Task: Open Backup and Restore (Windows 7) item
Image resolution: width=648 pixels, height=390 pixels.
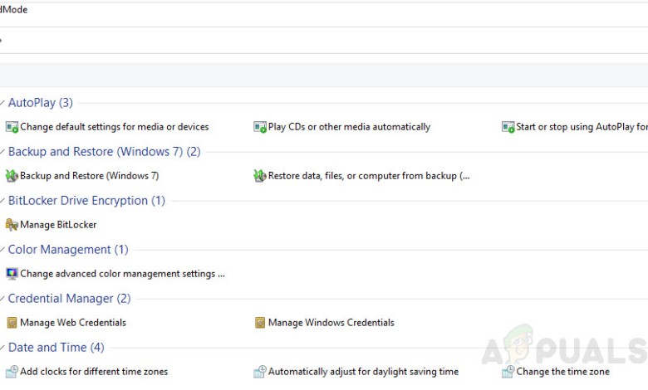Action: point(89,176)
